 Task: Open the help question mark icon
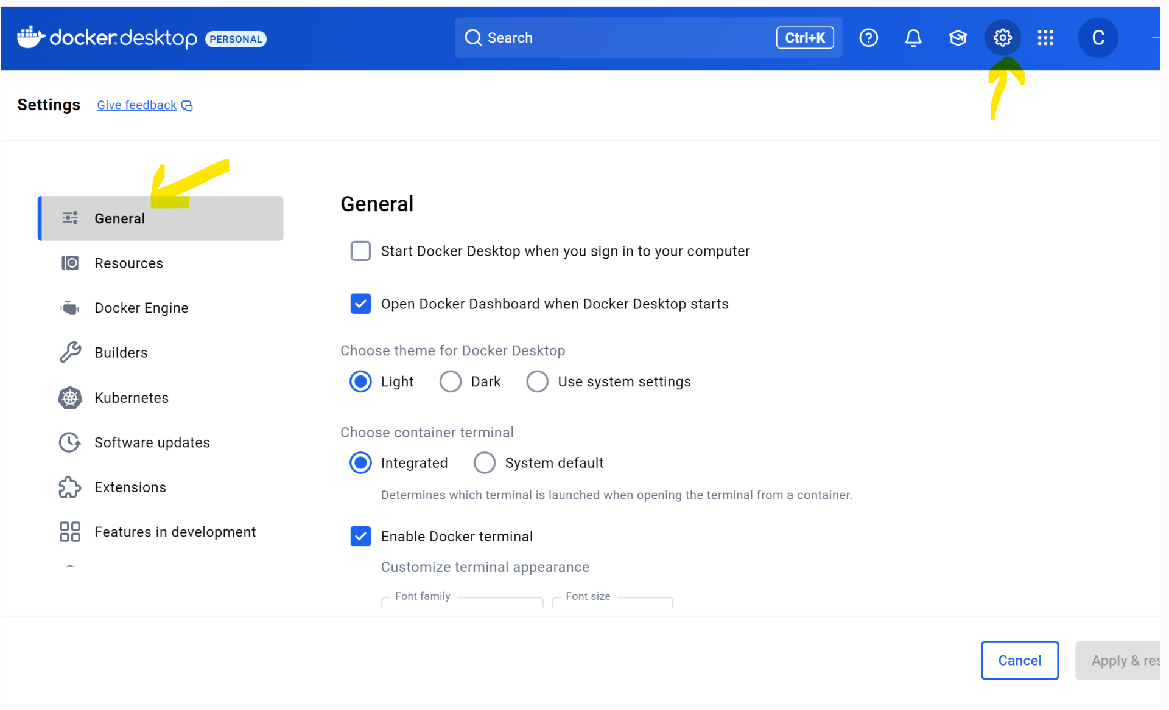[868, 38]
